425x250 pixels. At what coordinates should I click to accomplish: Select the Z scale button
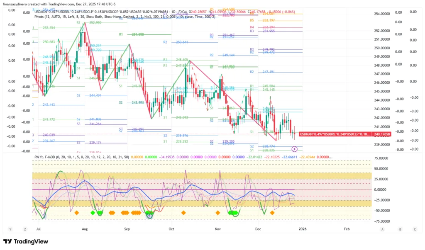click(25, 229)
